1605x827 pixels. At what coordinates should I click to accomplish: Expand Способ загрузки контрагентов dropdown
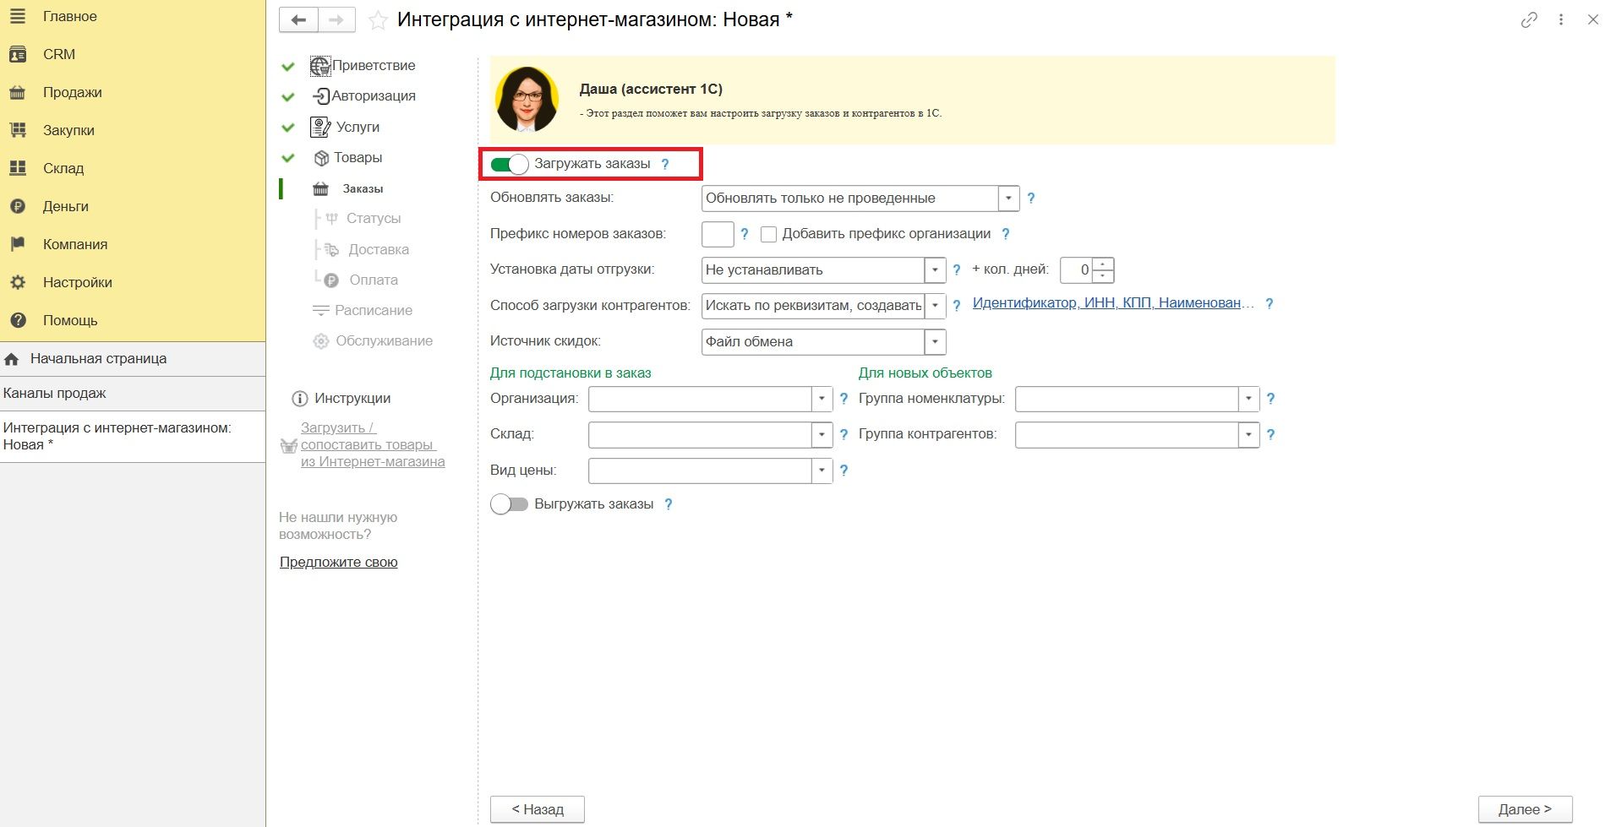pos(935,306)
